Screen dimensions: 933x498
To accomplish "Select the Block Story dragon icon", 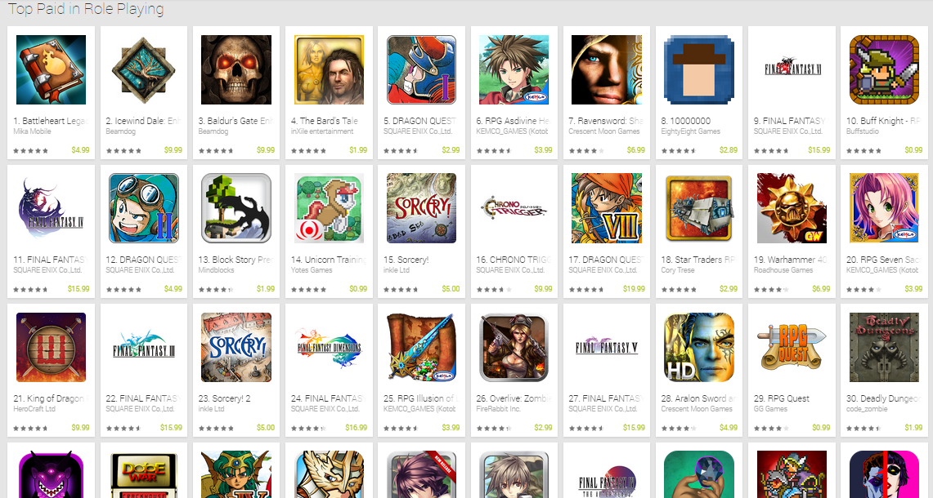I will [236, 208].
